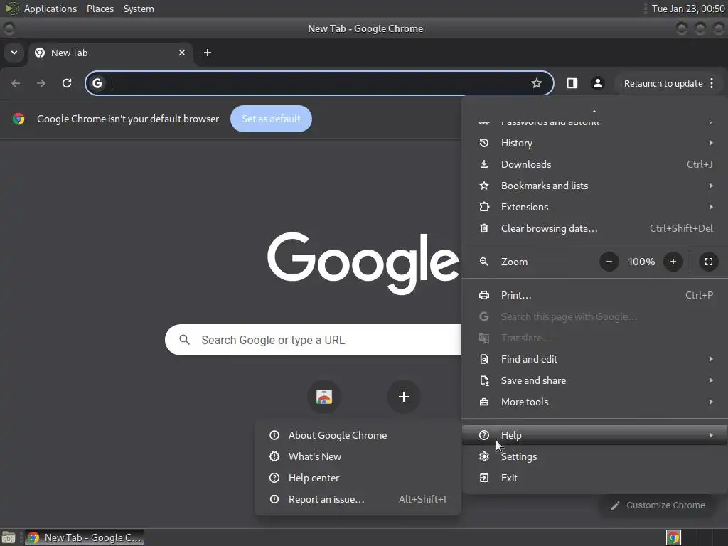Open Settings from the menu
Image resolution: width=728 pixels, height=546 pixels.
tap(594, 457)
